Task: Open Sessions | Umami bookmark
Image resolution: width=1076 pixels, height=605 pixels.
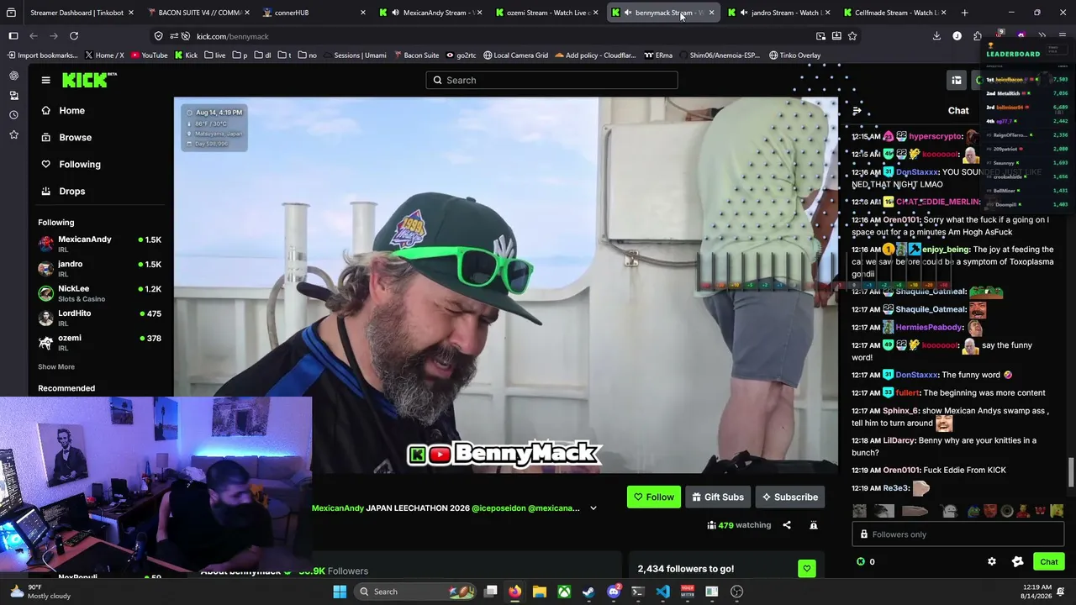Action: point(353,55)
